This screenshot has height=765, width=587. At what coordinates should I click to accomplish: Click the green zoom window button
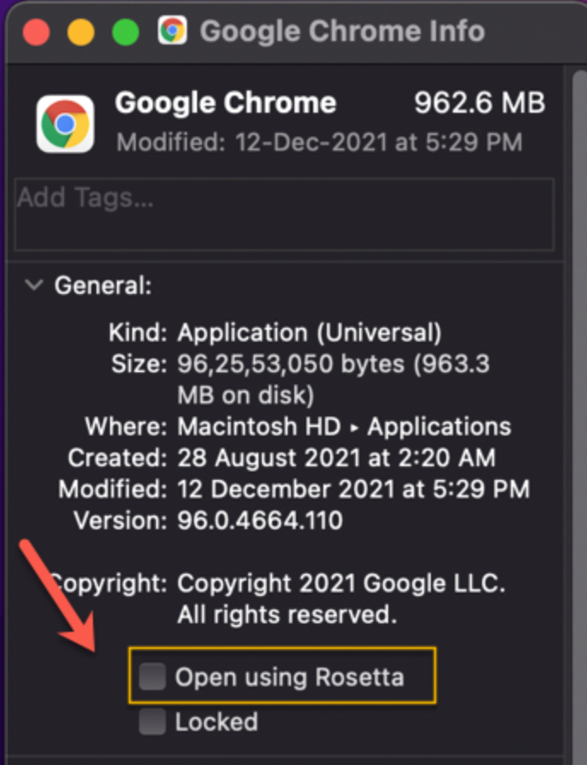(125, 32)
